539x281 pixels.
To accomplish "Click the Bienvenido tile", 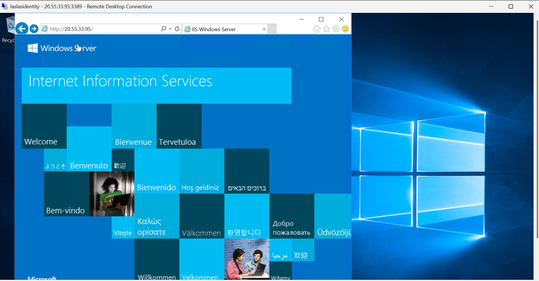I will point(157,171).
